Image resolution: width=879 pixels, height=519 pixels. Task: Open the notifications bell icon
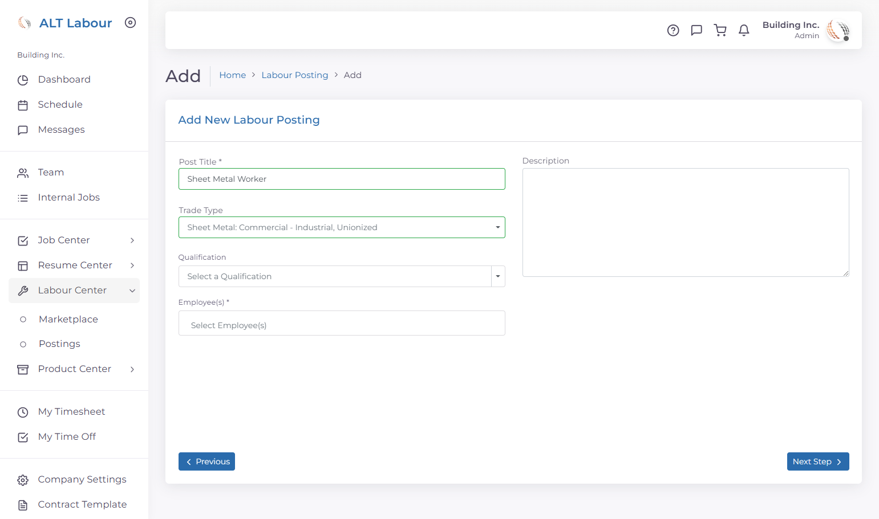click(744, 30)
